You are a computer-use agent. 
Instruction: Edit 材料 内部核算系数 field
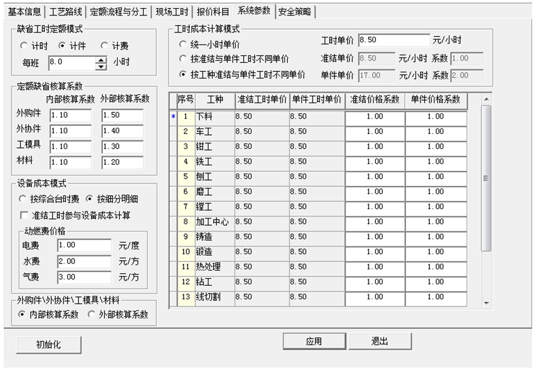click(x=71, y=162)
